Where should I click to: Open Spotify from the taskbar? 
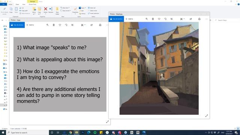pos(95,132)
